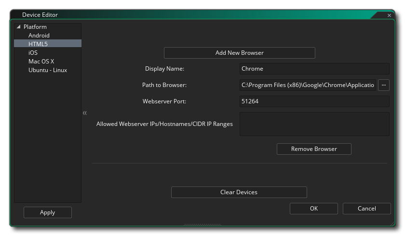Click the resize grip at window bottom edge
The height and width of the screenshot is (236, 405).
[x=202, y=224]
